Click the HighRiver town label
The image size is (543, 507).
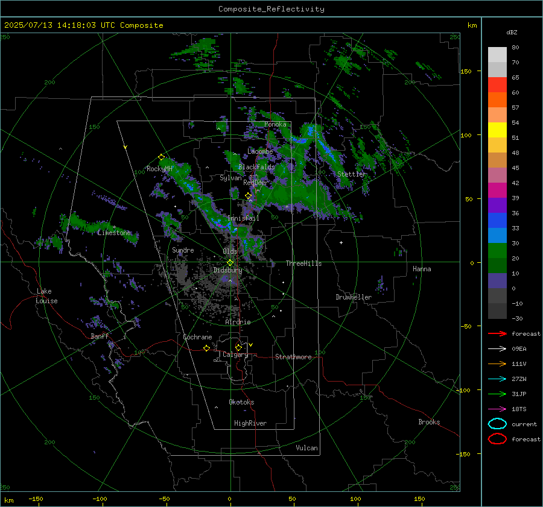[x=250, y=423]
